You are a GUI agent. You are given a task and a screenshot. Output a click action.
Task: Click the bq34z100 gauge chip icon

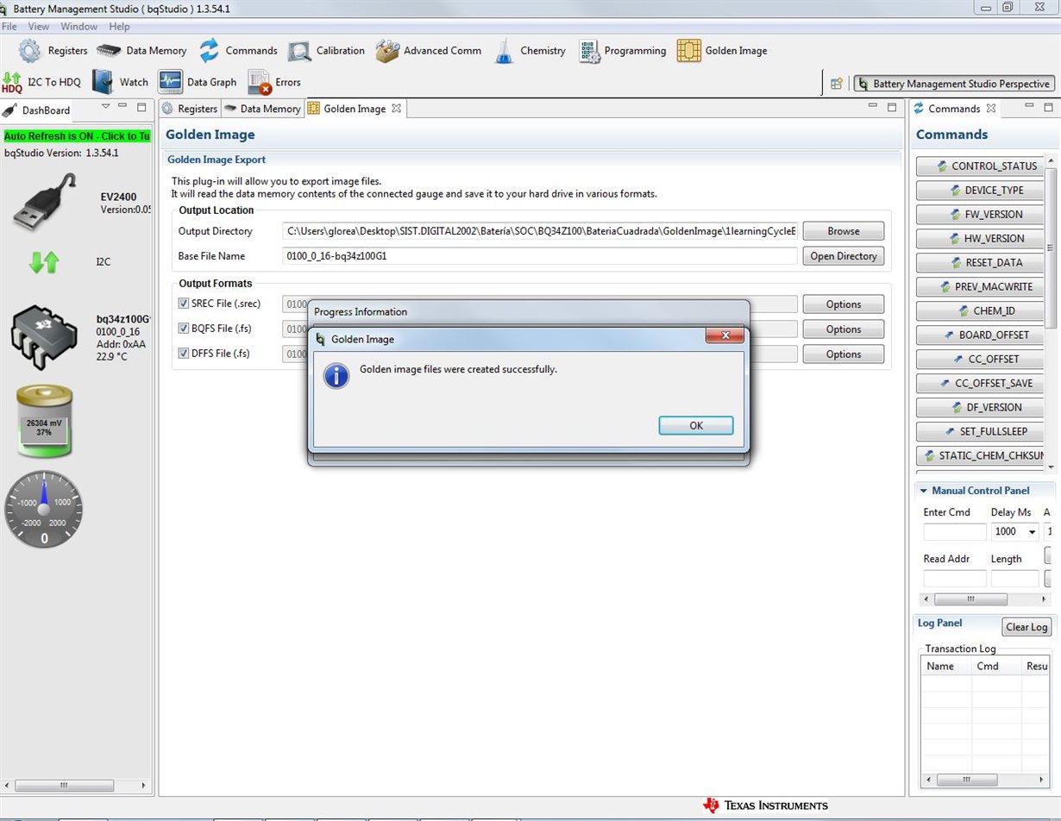click(44, 335)
